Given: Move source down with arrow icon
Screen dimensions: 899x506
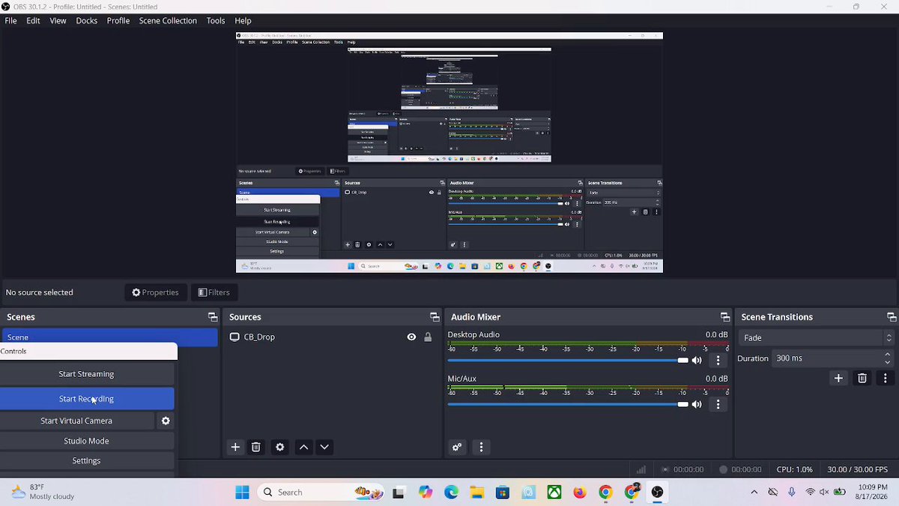Looking at the screenshot, I should coord(324,447).
